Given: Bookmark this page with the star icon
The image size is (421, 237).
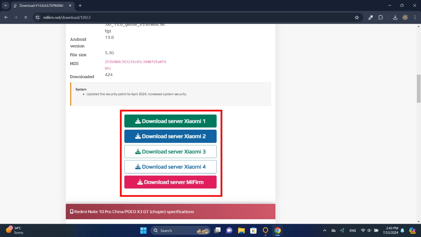Looking at the screenshot, I should coord(357,17).
